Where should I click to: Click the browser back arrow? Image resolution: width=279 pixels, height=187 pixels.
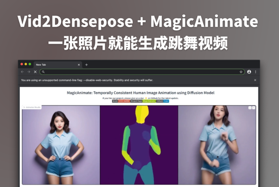pos(22,72)
